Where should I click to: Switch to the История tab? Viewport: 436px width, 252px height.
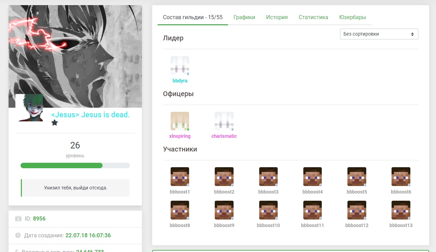277,17
